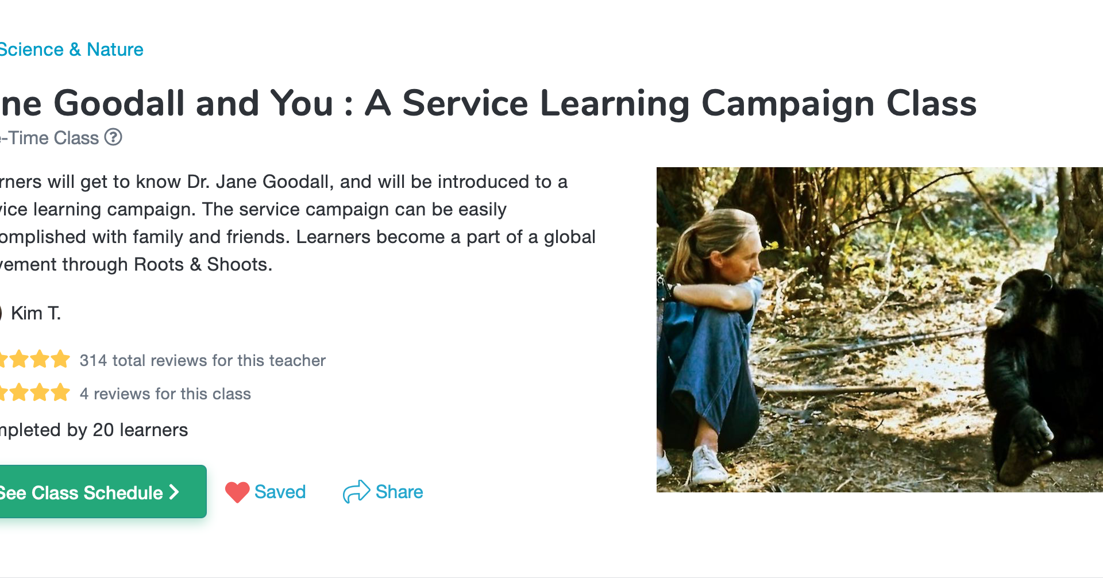Open the Science & Nature category link
The image size is (1103, 578).
pyautogui.click(x=71, y=49)
